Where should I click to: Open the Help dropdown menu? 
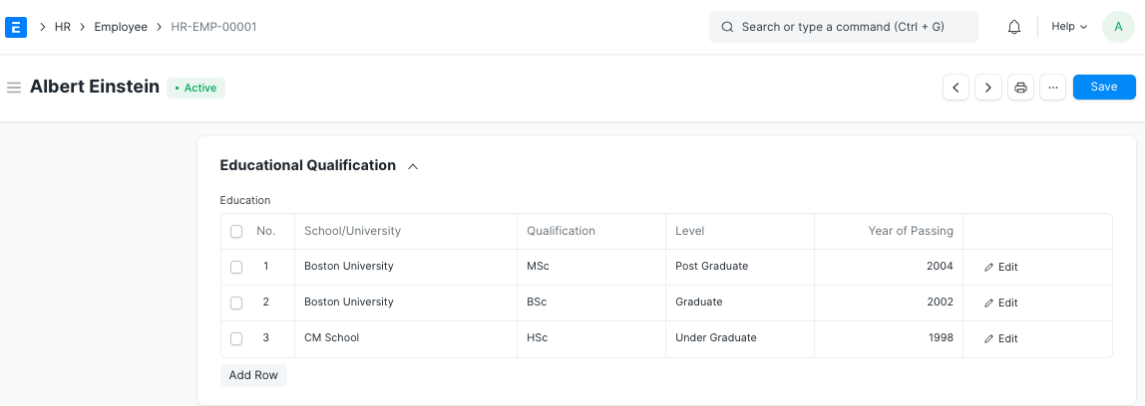click(x=1069, y=27)
